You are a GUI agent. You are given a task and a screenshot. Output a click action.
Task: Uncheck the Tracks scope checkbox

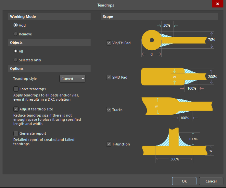[x=109, y=110]
